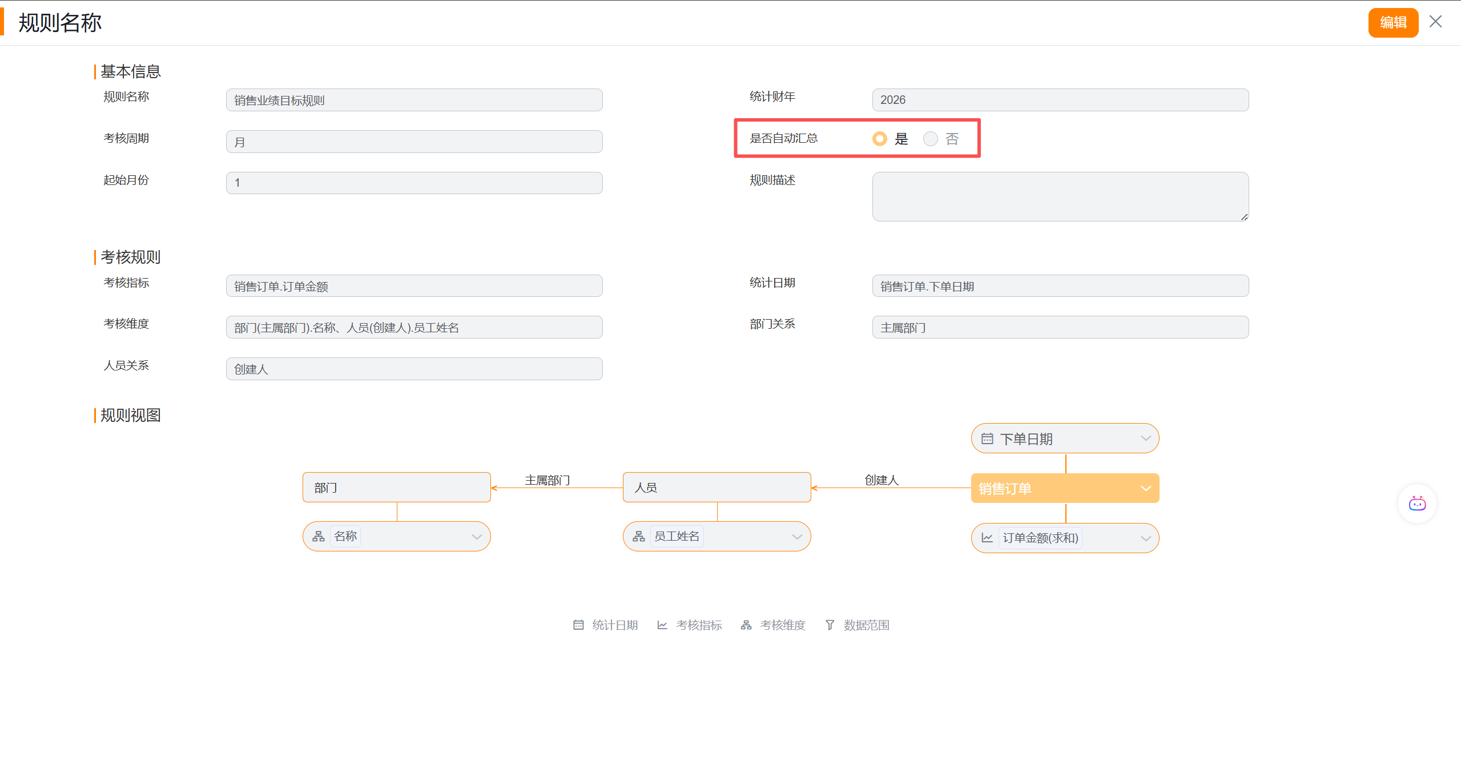This screenshot has height=769, width=1461.
Task: Click the chart icon beside 订单金额(求和)
Action: 987,538
